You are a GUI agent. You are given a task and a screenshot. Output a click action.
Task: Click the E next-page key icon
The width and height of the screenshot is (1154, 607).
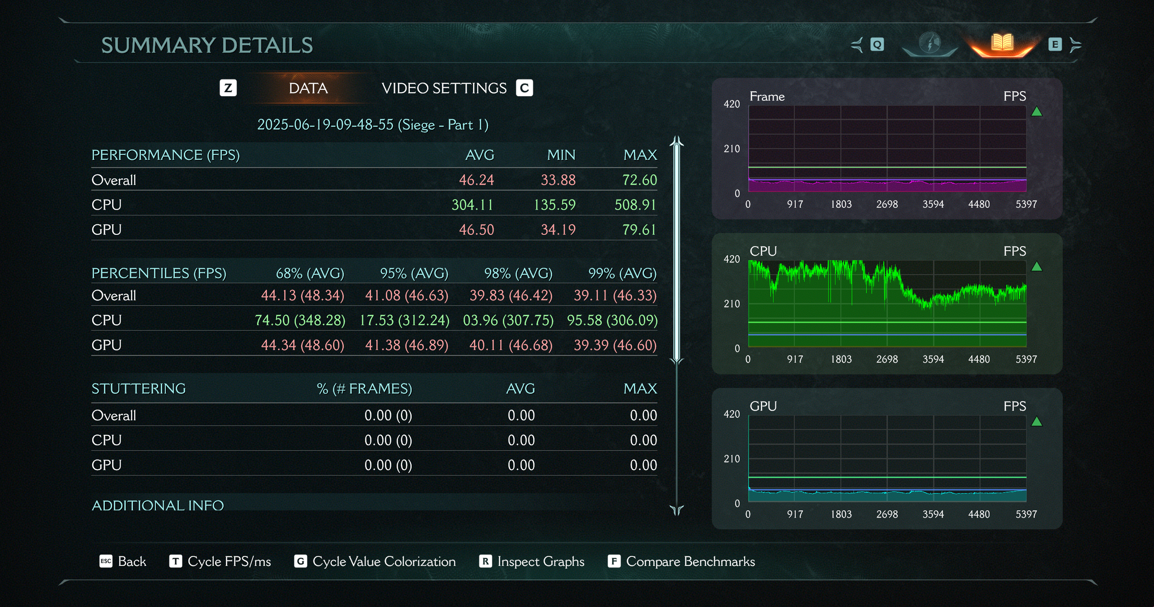1055,45
